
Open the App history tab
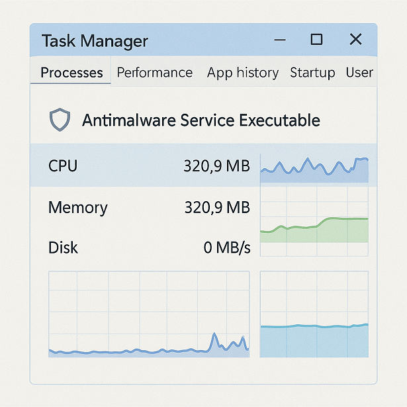point(243,73)
